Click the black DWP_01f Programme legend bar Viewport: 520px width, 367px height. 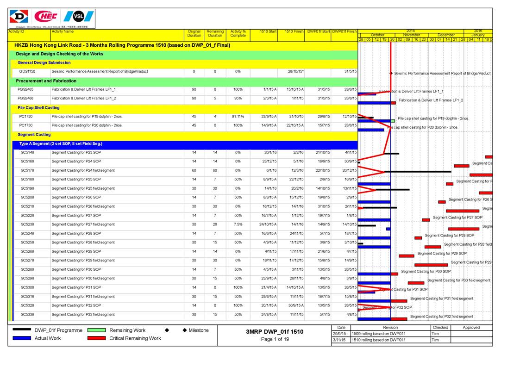[22, 330]
